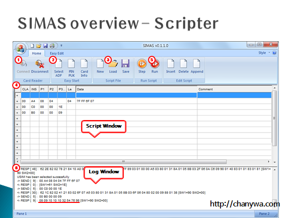This screenshot has height=218, width=292.
Task: Click the 09 cell in P3 column
Action: point(62,113)
